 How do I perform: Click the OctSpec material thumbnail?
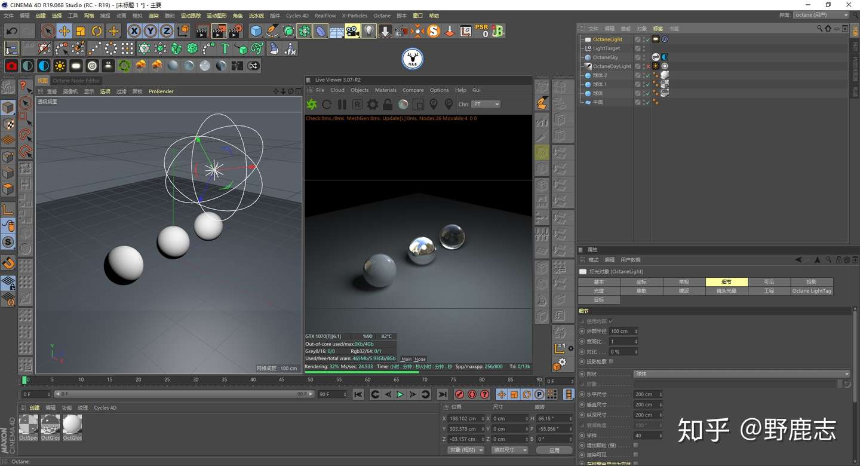[x=28, y=425]
